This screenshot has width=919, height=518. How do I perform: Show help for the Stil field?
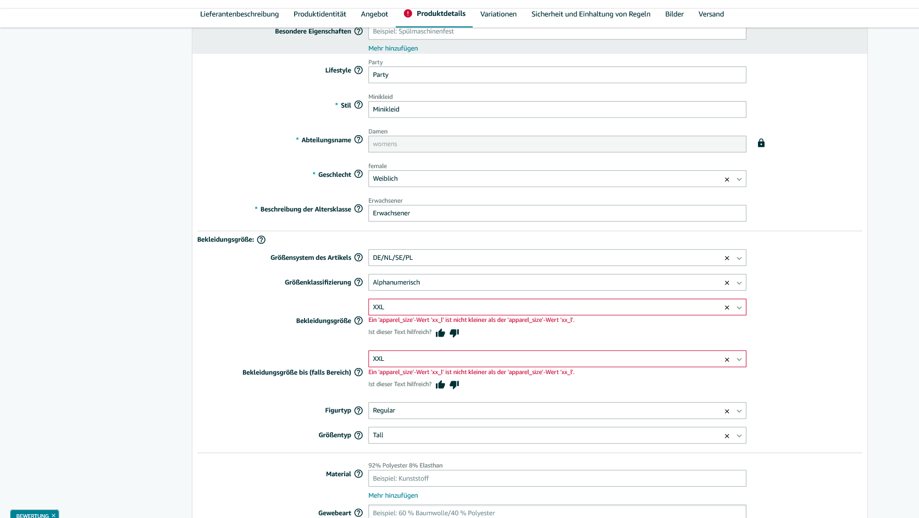[358, 105]
